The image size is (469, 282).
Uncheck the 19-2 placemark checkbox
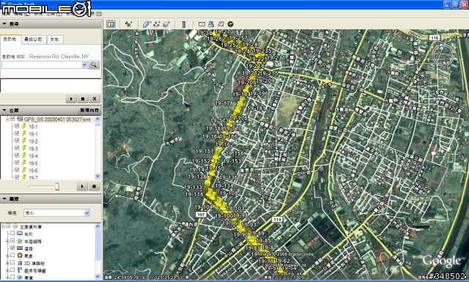coord(17,141)
